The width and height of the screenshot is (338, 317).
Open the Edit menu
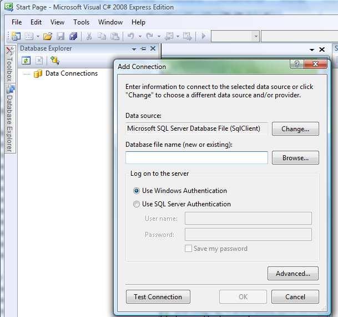36,22
